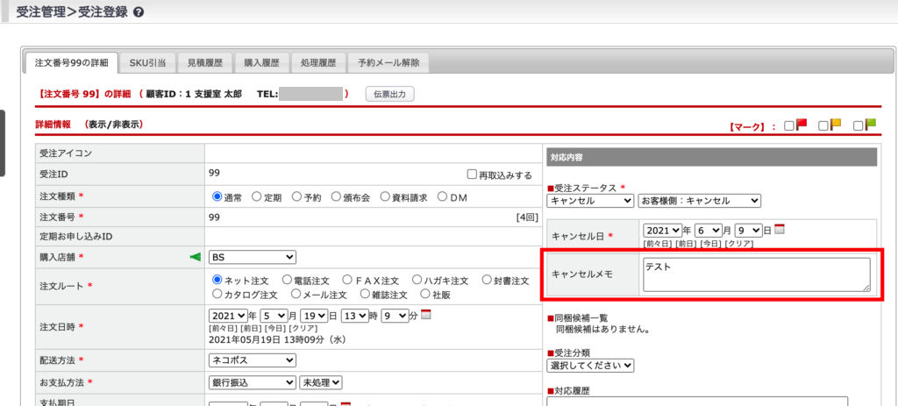
Task: Expand the 配送方法 ネコポス dropdown
Action: click(x=253, y=360)
